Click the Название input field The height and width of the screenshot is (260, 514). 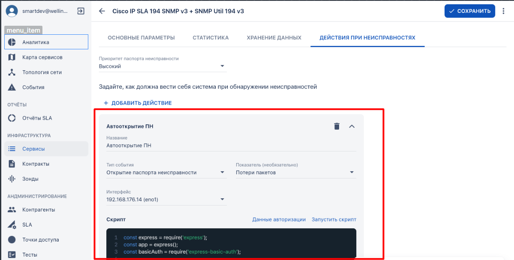pos(231,145)
